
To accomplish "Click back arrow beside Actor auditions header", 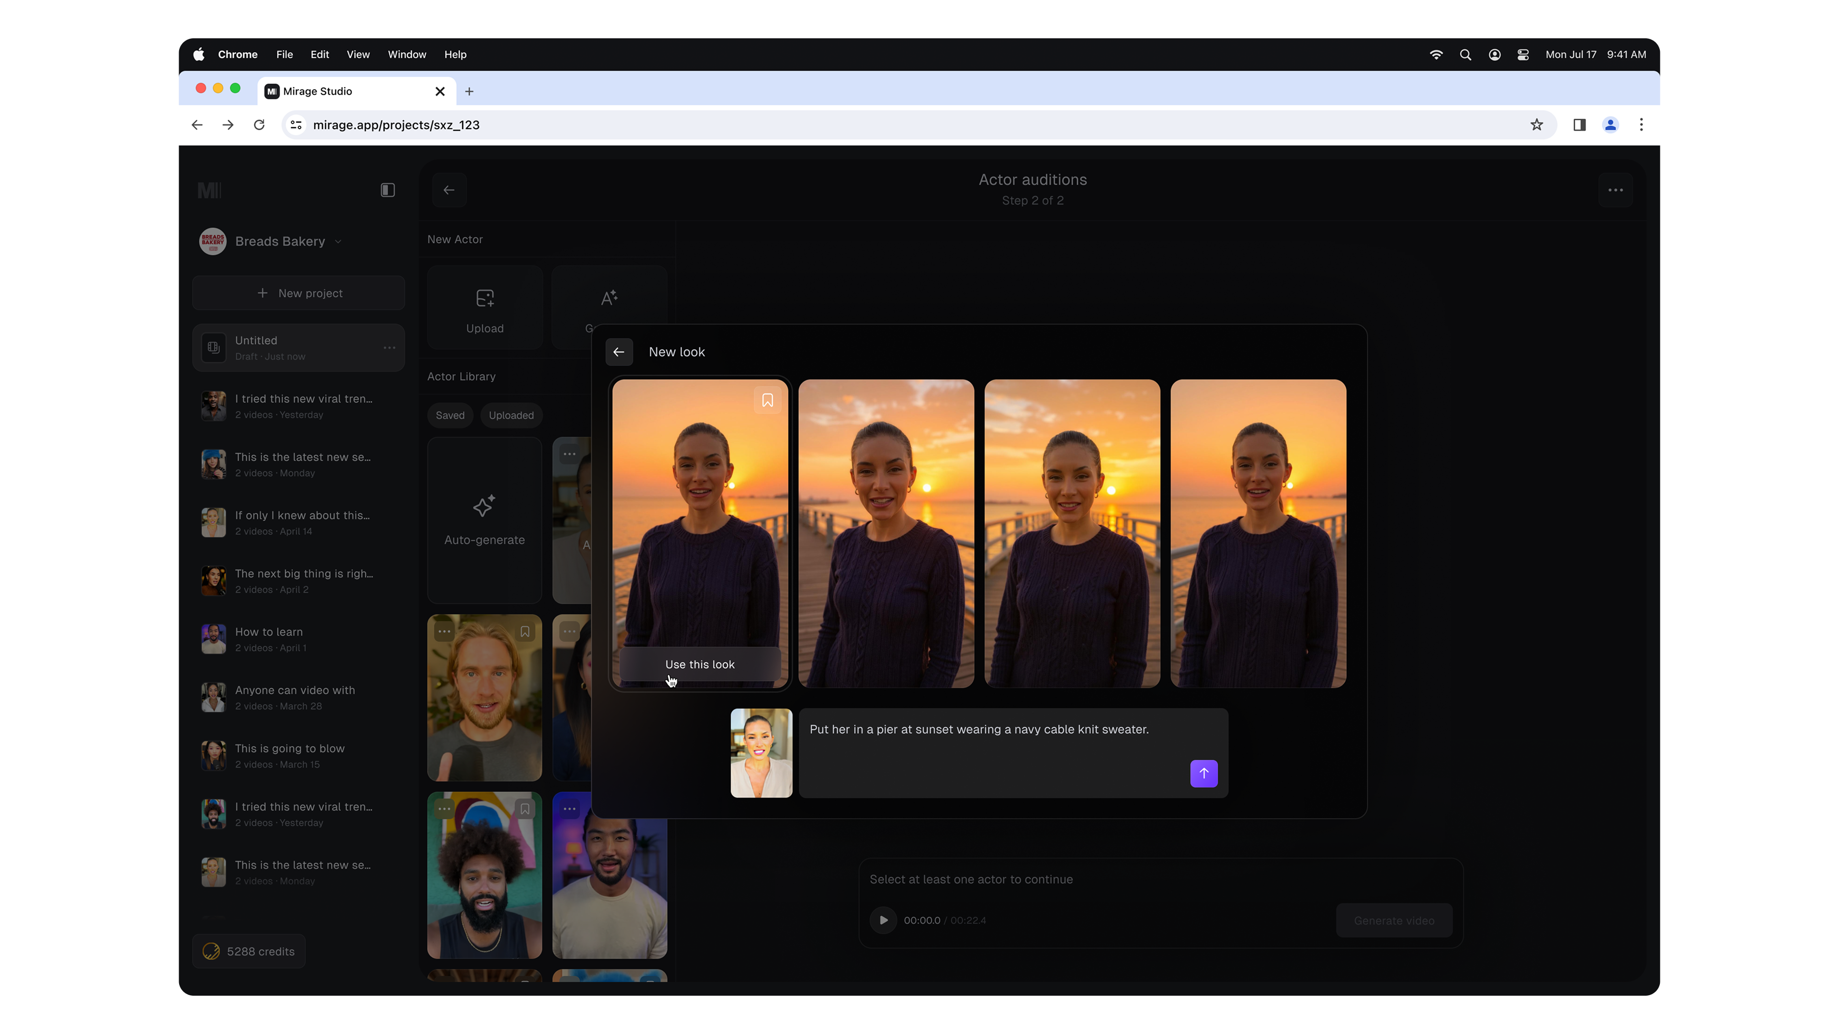I will click(448, 190).
